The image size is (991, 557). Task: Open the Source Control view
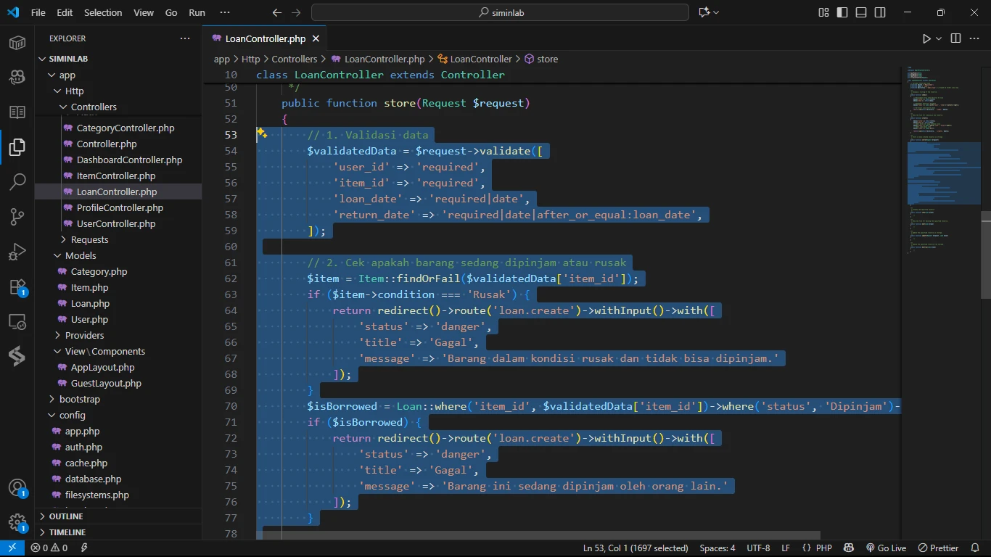pos(17,217)
